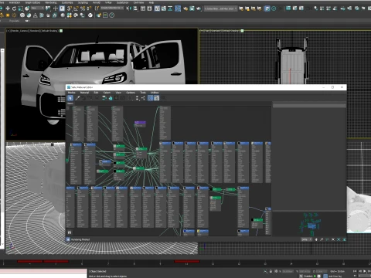Viewport: 371px width, 278px height.
Task: Open the project path dropdown in toolbar
Action: (x=220, y=8)
